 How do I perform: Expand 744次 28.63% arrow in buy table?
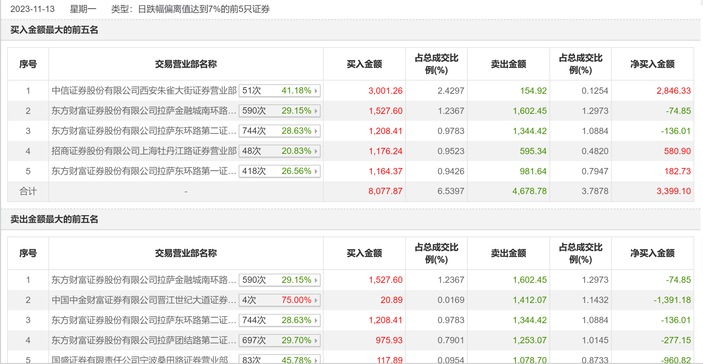[x=316, y=131]
